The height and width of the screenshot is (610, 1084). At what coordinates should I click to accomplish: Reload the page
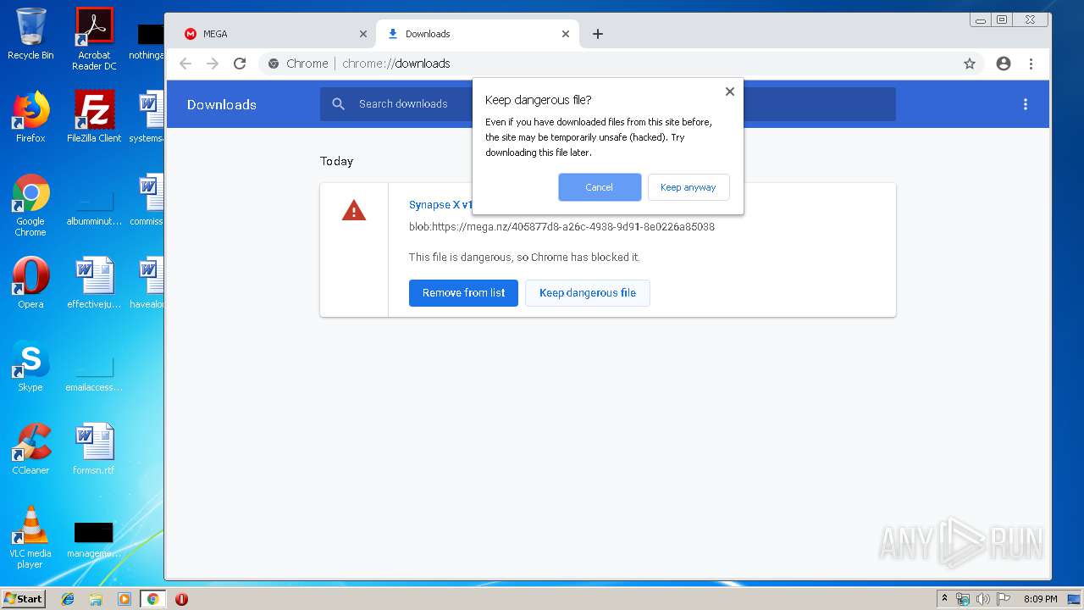240,64
